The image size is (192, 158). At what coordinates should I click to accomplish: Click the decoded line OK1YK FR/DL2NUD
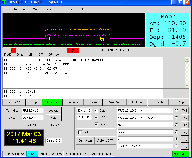69,60
